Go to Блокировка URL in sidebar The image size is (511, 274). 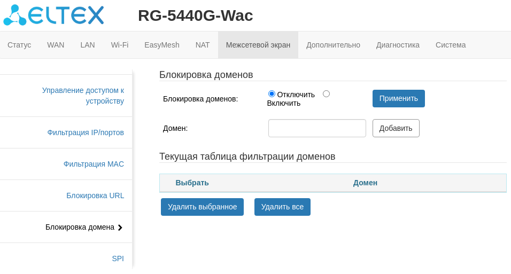(95, 195)
